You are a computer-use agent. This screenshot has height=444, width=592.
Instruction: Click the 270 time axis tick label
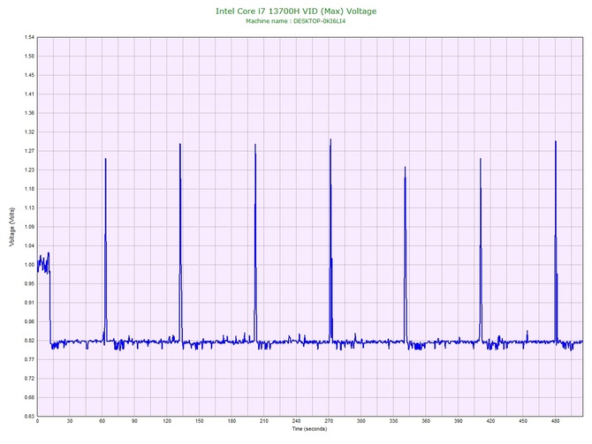[x=329, y=421]
